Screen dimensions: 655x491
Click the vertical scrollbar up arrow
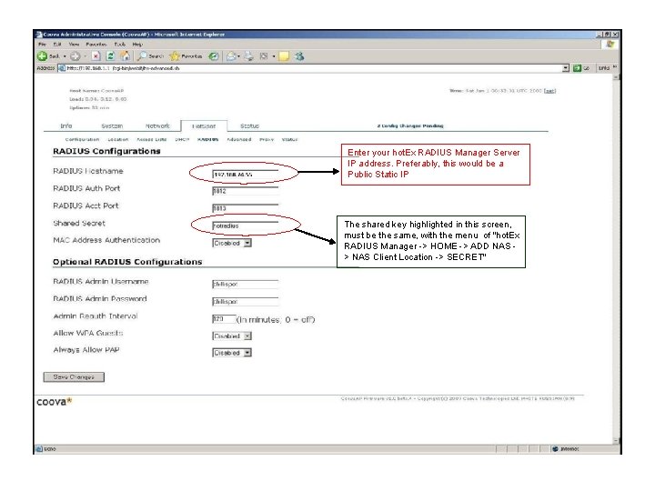click(616, 77)
